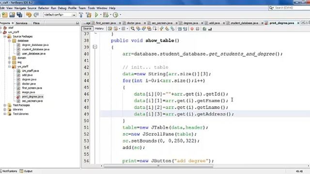310x174 pixels.
Task: Select Uni_staff.java in project tree
Action: 30,71
